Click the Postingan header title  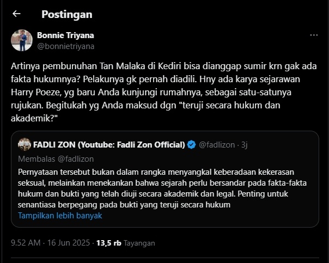pos(67,14)
